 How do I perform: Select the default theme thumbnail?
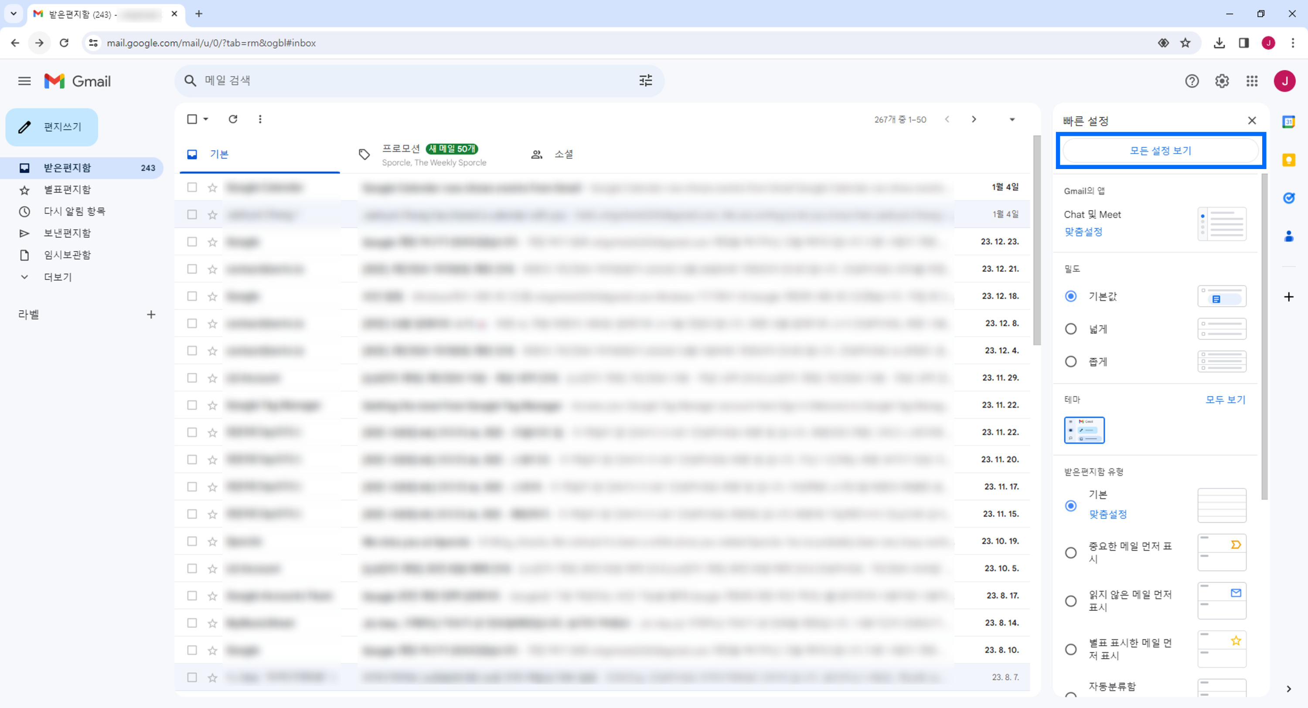tap(1084, 430)
